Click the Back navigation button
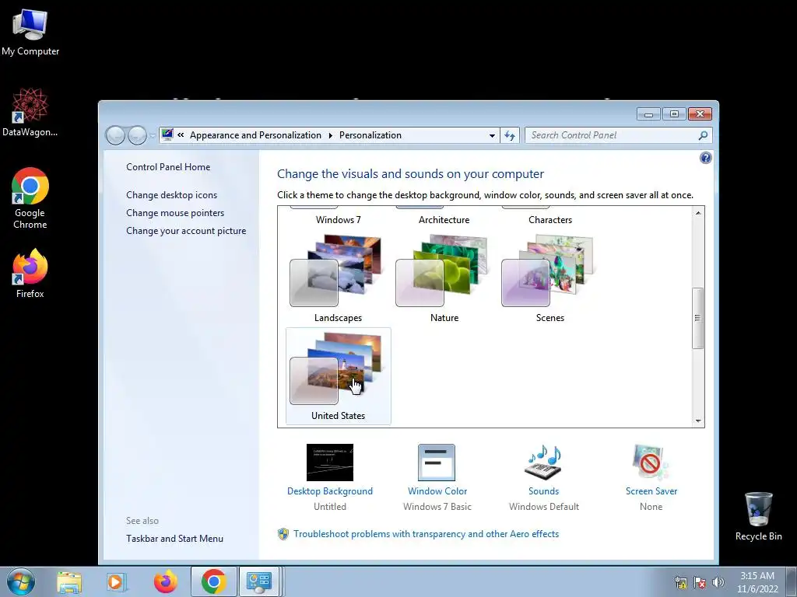 click(x=115, y=135)
